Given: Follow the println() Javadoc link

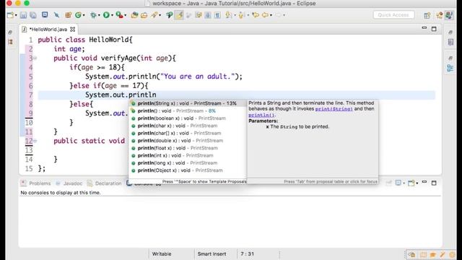Looking at the screenshot, I should pyautogui.click(x=261, y=115).
